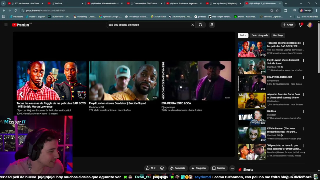This screenshot has width=320, height=180.
Task: Go to previous endscreen suggestions arrow
Action: 21,94
